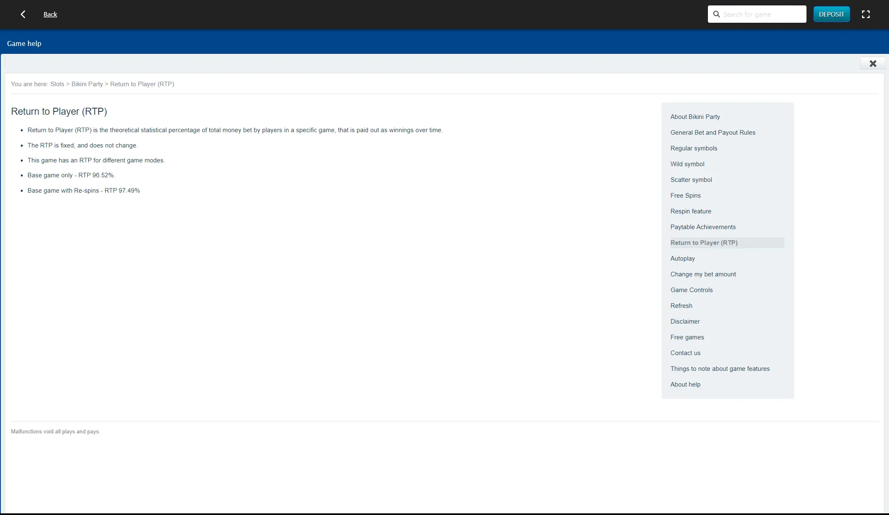Click breadcrumb 'Return to Player (RTP)' text
Viewport: 889px width, 515px height.
[142, 84]
